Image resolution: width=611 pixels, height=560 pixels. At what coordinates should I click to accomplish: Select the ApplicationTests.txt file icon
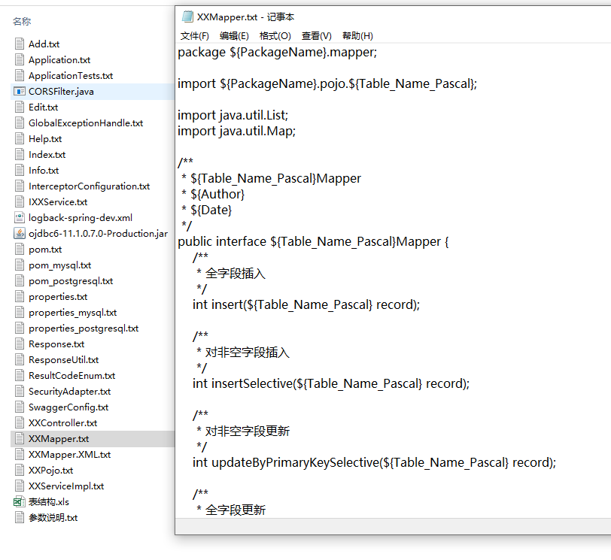coord(20,75)
